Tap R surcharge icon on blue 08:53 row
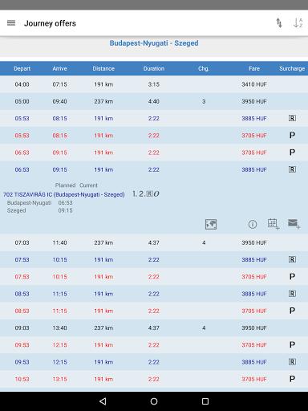The image size is (308, 411). click(292, 294)
